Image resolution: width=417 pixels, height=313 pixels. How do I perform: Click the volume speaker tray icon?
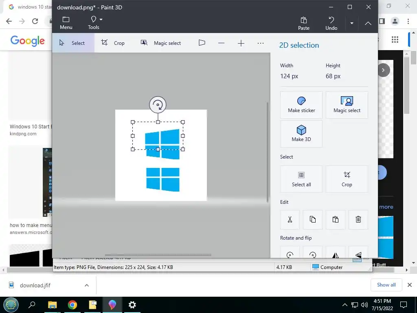[364, 305]
